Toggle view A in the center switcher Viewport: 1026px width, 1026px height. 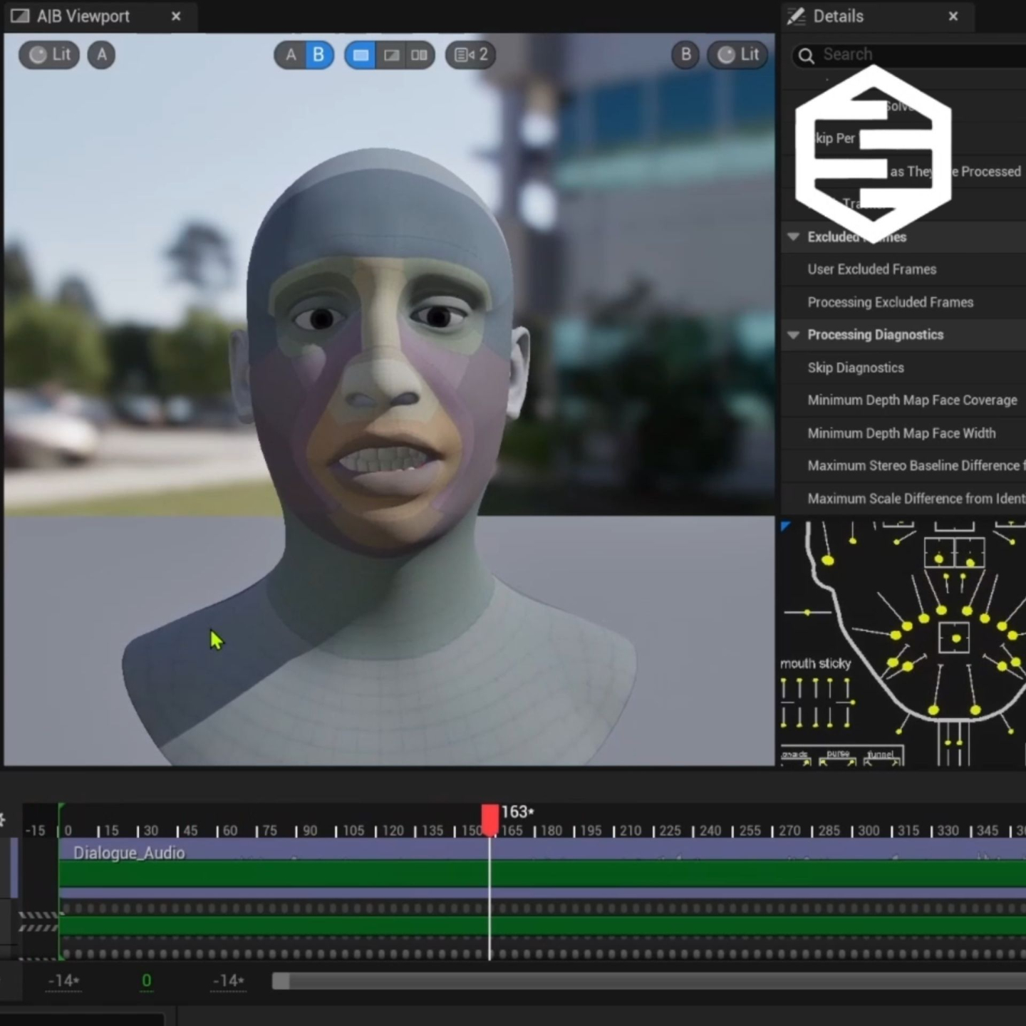point(291,55)
